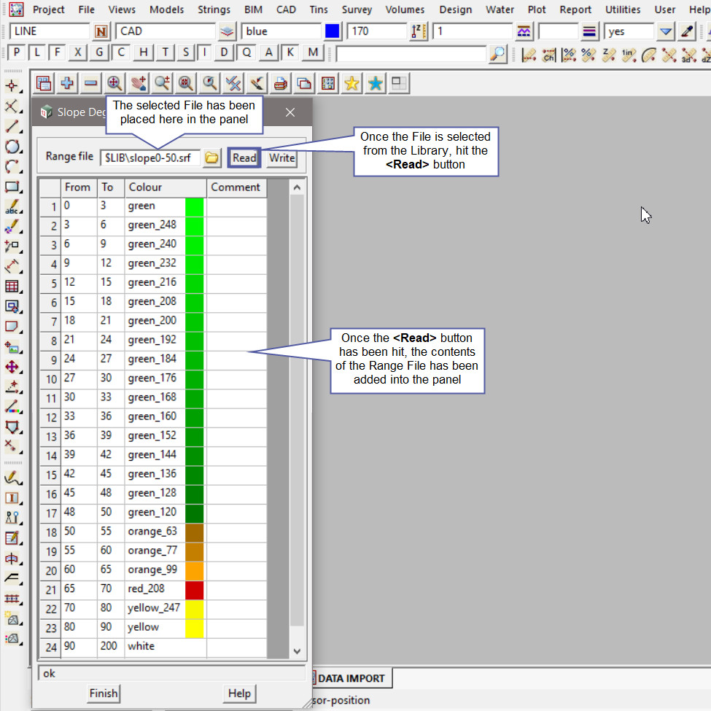
Task: Click the yellow star icon
Action: pyautogui.click(x=351, y=84)
